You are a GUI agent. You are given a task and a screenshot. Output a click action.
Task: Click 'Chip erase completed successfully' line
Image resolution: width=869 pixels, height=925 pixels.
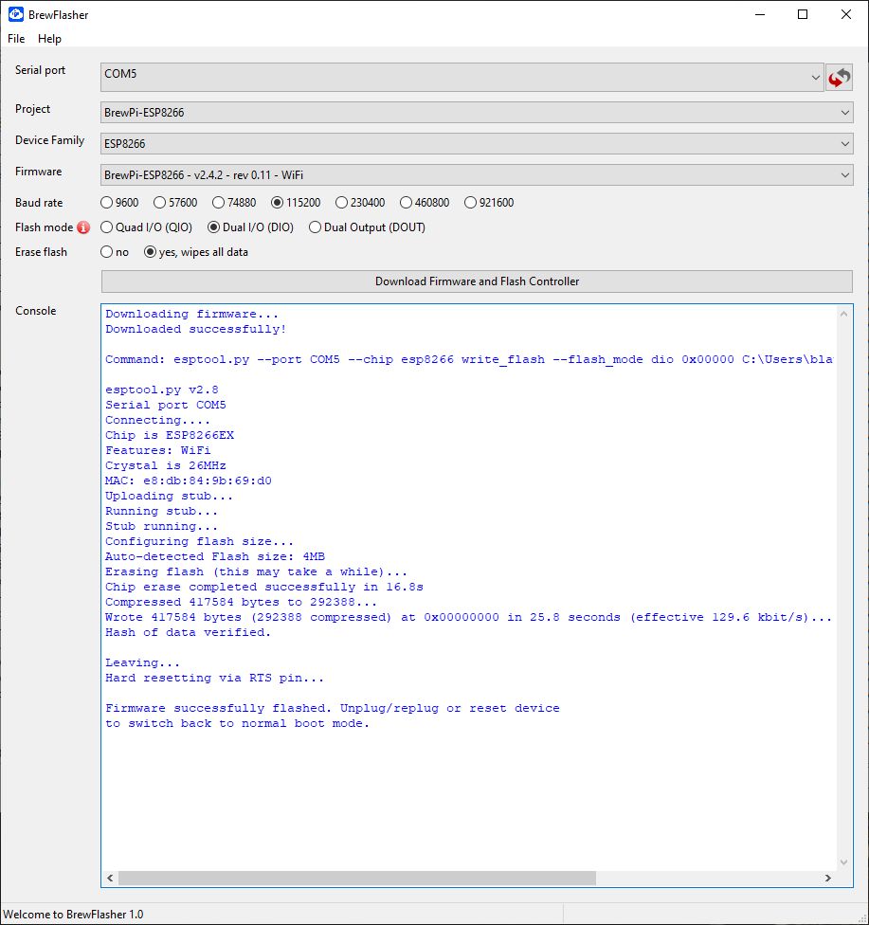(x=264, y=587)
